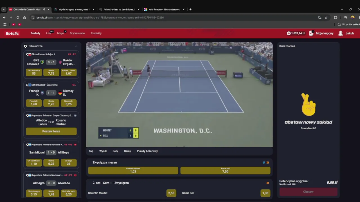Collapse the Piłka nożna panel

coord(76,46)
